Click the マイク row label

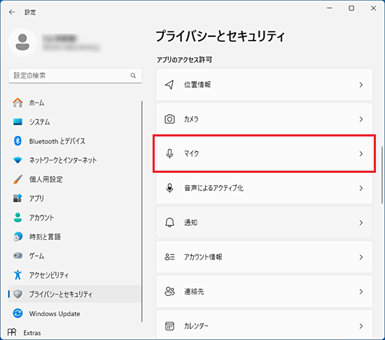[x=192, y=154]
